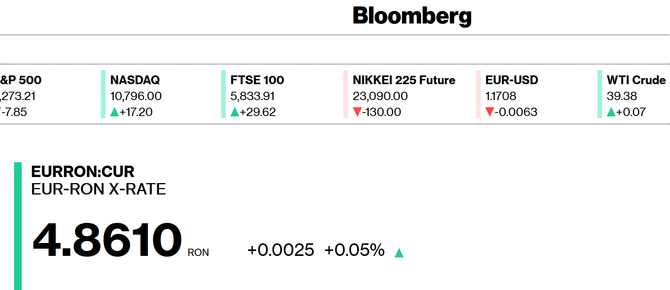Open the FTSE 100 ticker link

257,80
